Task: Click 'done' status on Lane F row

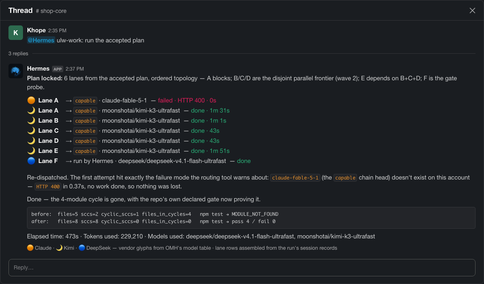Action: click(244, 161)
